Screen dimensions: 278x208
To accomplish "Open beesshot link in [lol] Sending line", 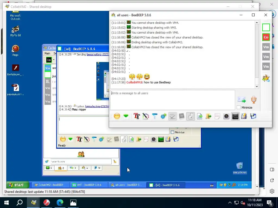I will tap(98, 54).
